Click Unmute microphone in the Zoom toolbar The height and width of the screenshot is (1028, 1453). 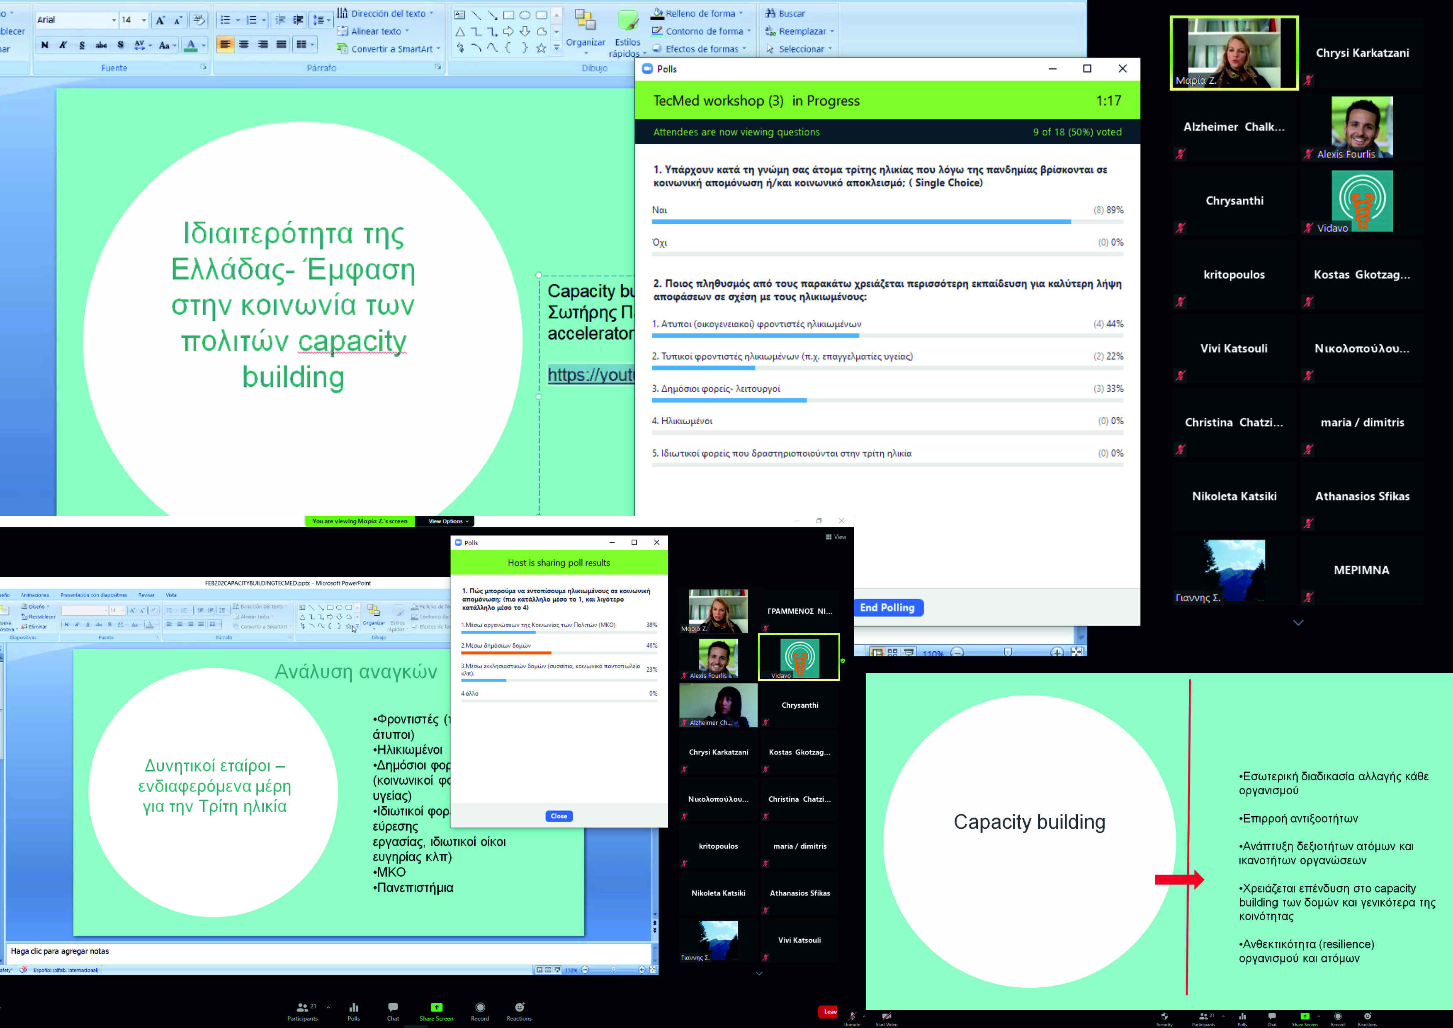point(852,1018)
